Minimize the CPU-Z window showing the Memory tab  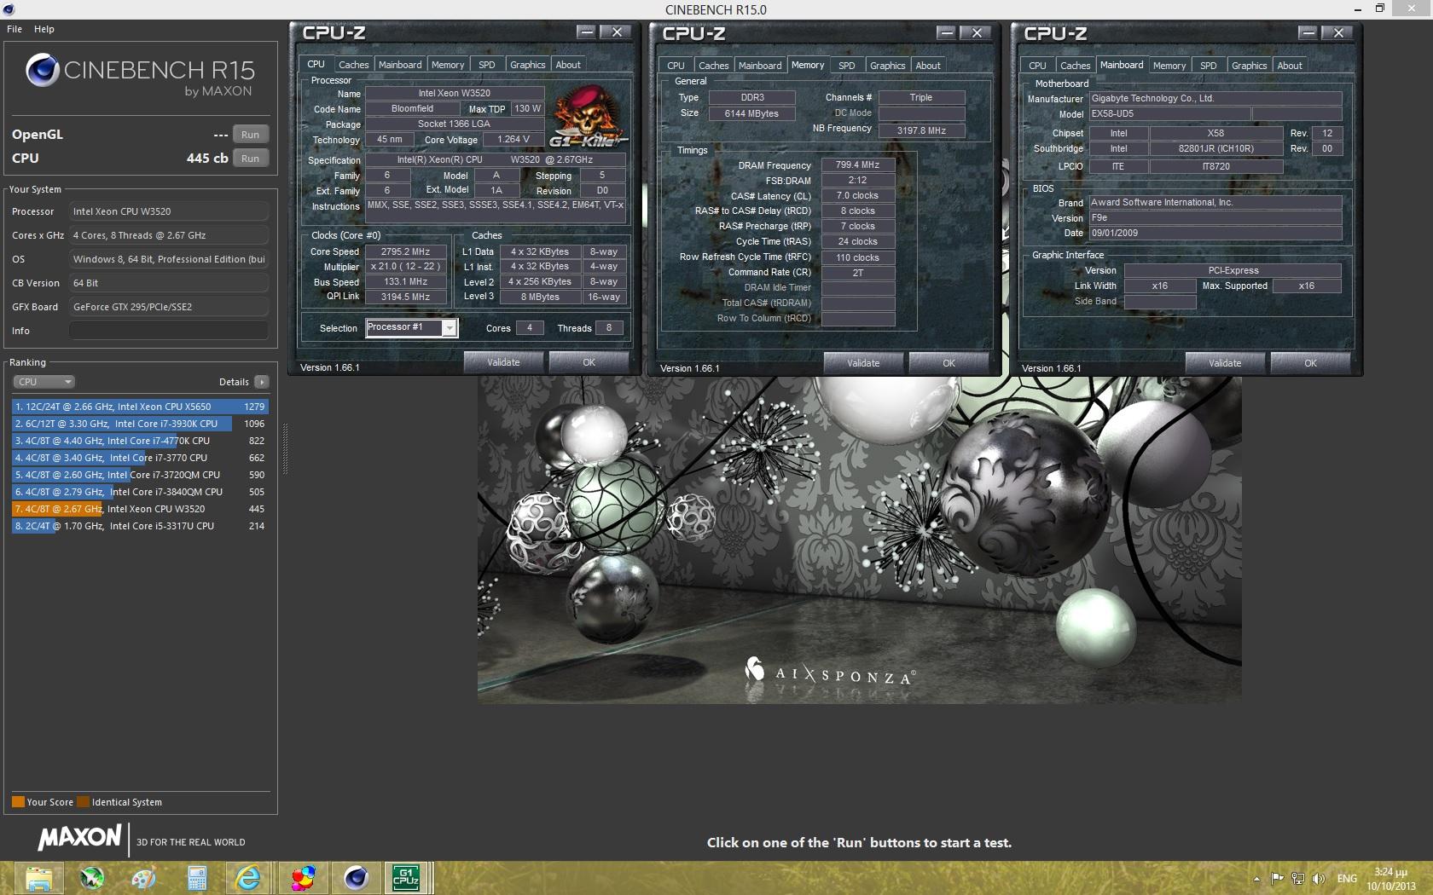coord(946,33)
